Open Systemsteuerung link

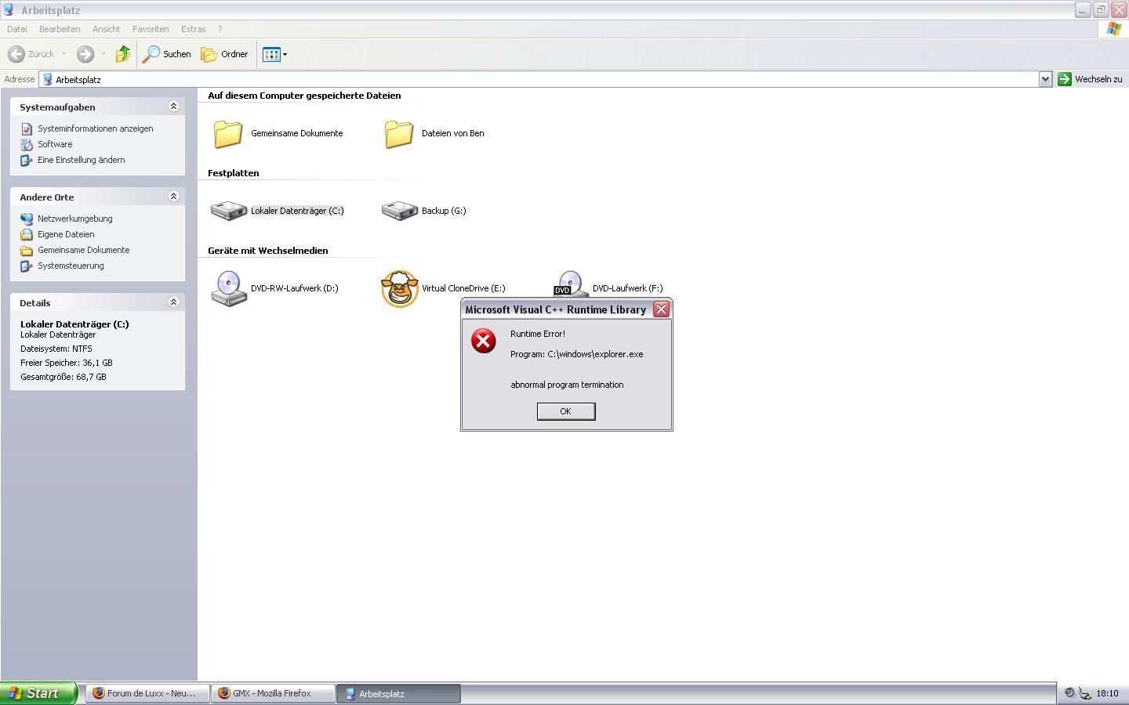[x=71, y=266]
